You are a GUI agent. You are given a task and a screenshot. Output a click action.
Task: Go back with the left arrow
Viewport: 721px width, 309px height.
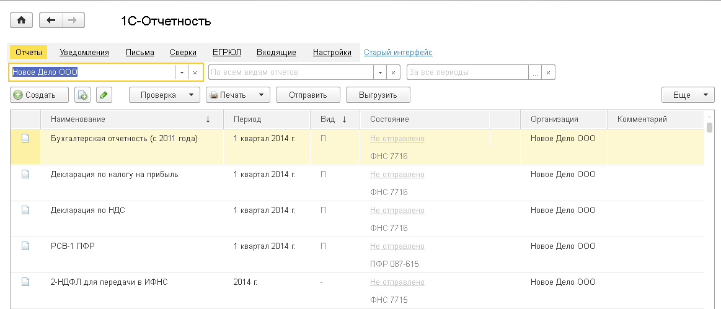pos(51,20)
